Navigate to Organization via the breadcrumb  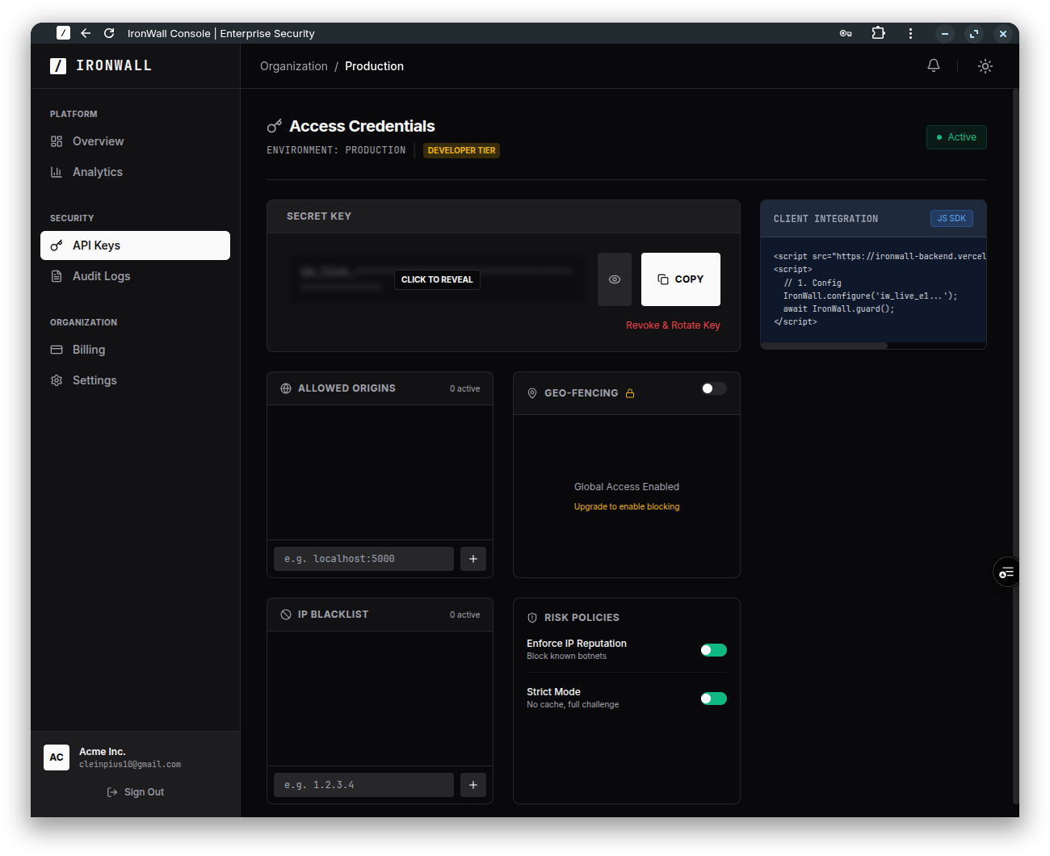tap(294, 66)
